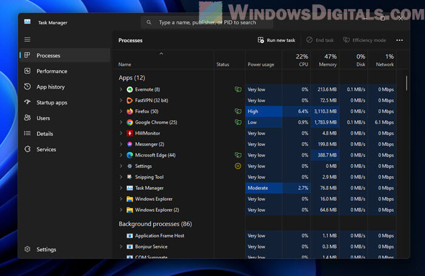This screenshot has width=425, height=276.
Task: Click the Windows Explorer (2) folder icon
Action: [x=130, y=210]
